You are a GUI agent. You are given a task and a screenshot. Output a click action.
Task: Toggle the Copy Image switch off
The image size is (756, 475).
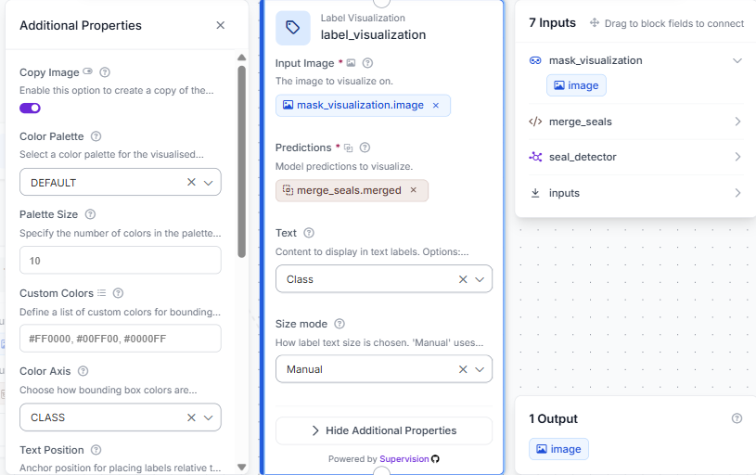pos(30,108)
